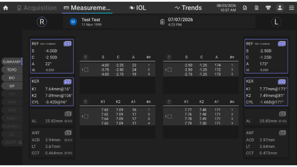The width and height of the screenshot is (297, 167).
Task: Open the Trends tab
Action: pos(188,8)
